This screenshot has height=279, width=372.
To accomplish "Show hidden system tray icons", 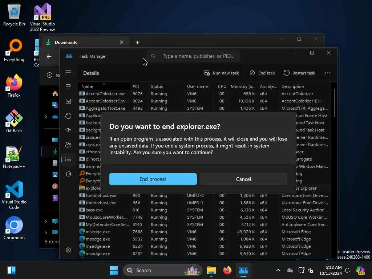I will pyautogui.click(x=278, y=270).
